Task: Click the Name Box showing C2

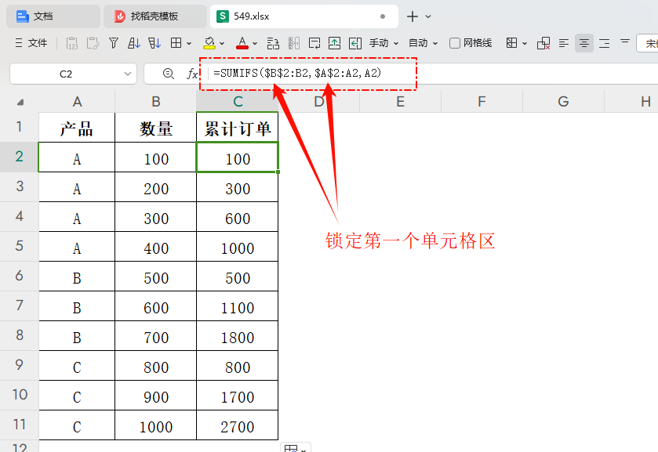Action: (x=73, y=74)
